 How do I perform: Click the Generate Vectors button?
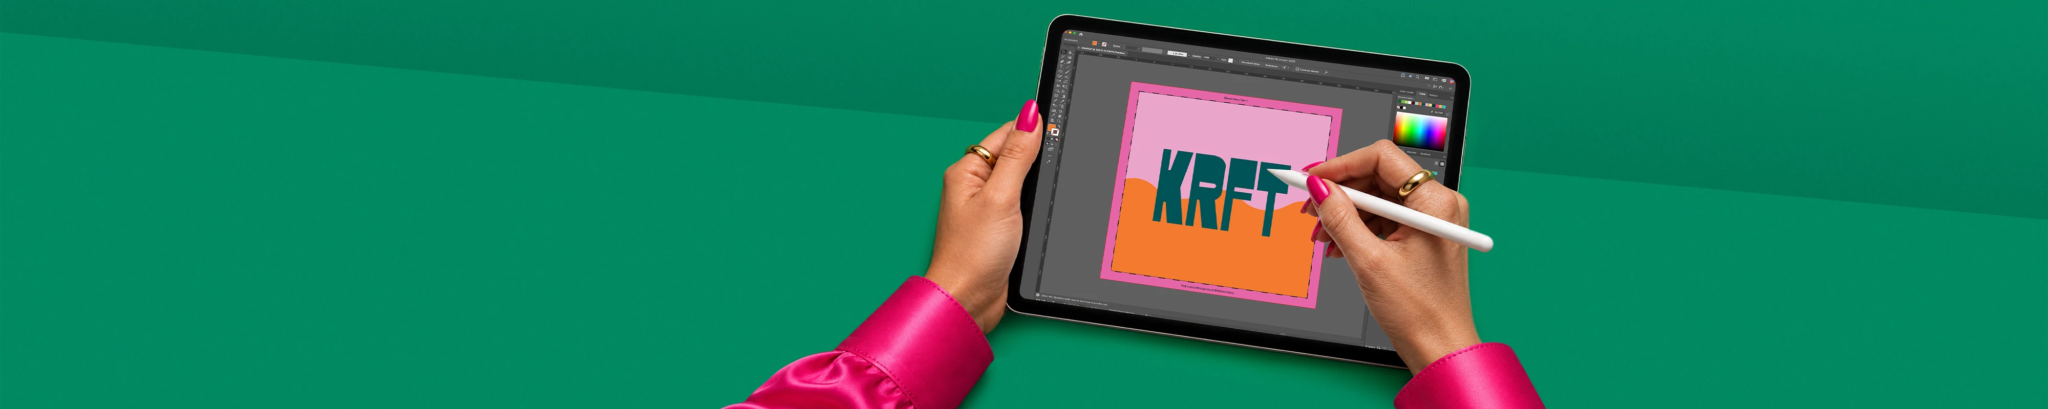pyautogui.click(x=1307, y=70)
